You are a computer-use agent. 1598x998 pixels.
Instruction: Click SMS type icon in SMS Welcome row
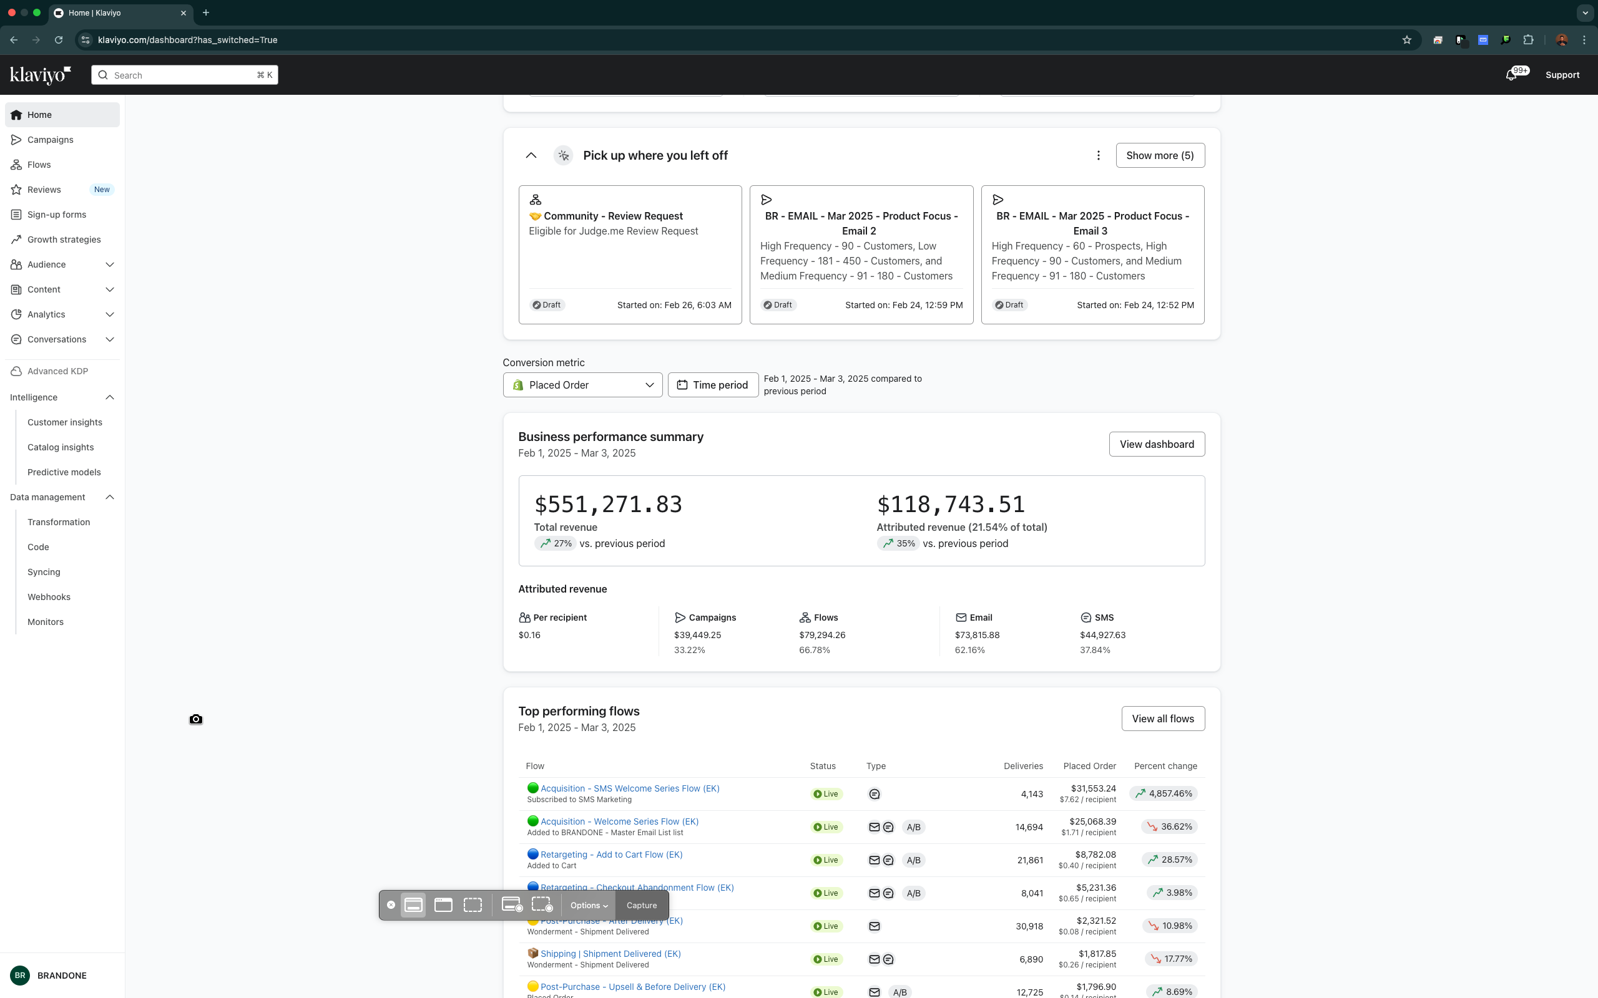[x=875, y=794]
